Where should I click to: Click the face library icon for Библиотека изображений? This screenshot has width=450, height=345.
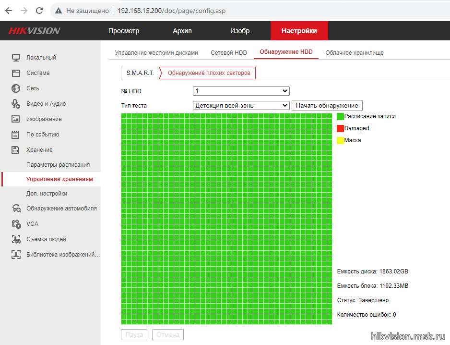coord(16,255)
